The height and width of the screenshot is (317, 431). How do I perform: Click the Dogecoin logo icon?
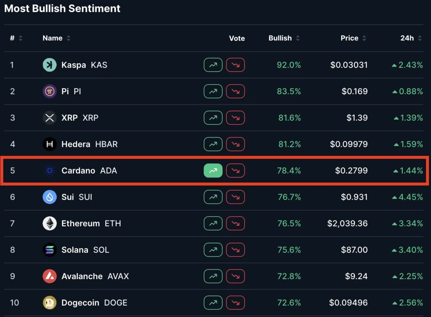(x=50, y=303)
